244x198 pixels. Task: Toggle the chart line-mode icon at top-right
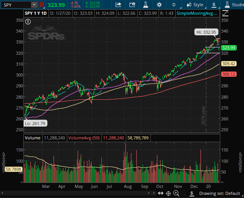[225, 13]
